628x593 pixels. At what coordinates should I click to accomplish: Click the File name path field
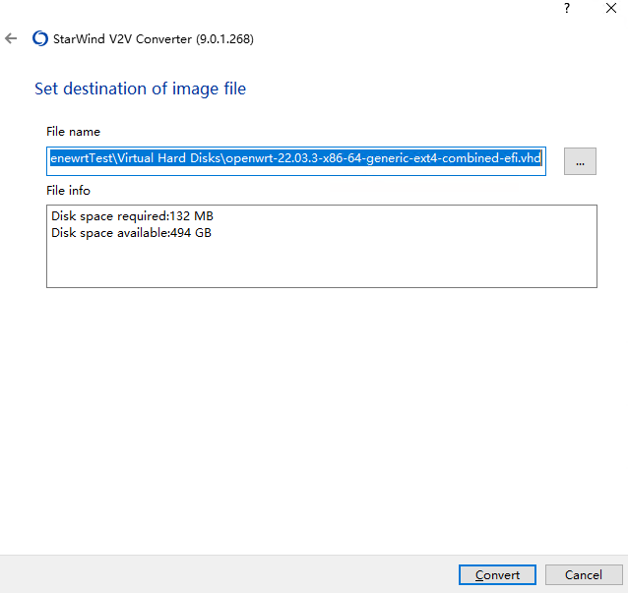tap(296, 161)
